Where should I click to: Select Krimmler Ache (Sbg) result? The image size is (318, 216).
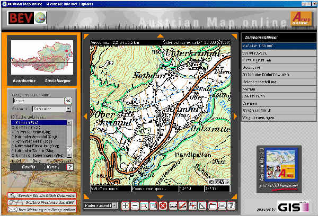pyautogui.click(x=39, y=132)
